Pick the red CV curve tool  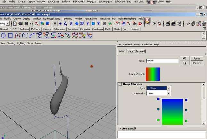[x=17, y=35]
